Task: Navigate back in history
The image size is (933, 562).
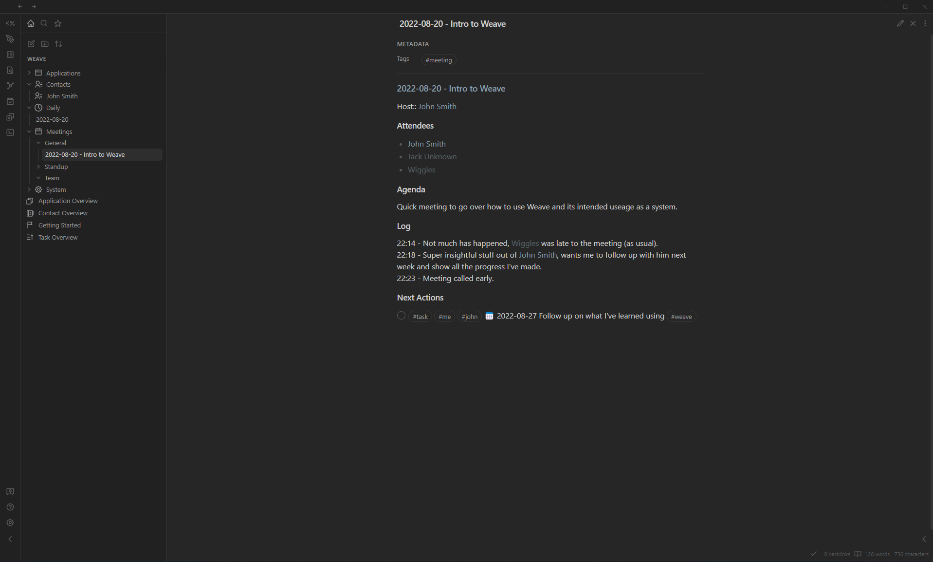Action: (x=20, y=6)
